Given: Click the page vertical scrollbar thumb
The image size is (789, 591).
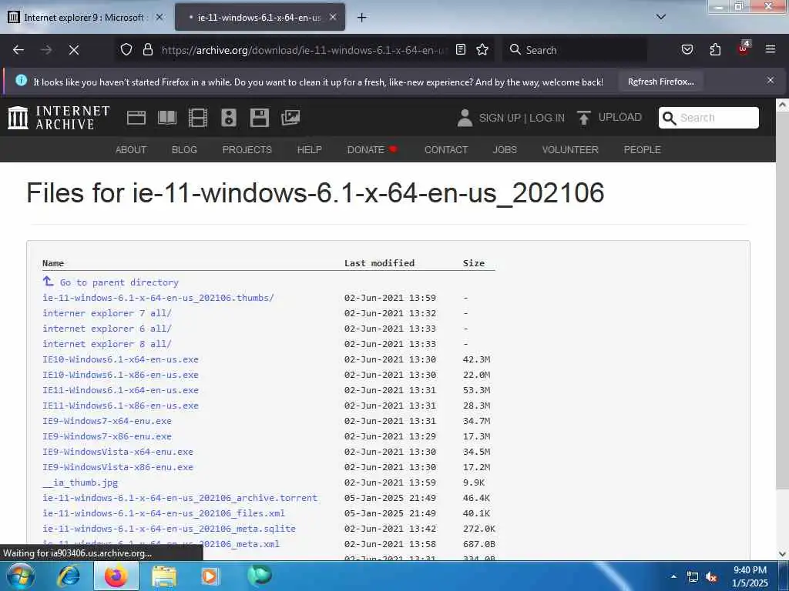Looking at the screenshot, I should 782,302.
